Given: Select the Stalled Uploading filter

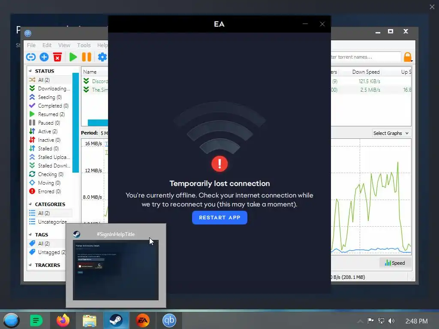Looking at the screenshot, I should point(50,157).
